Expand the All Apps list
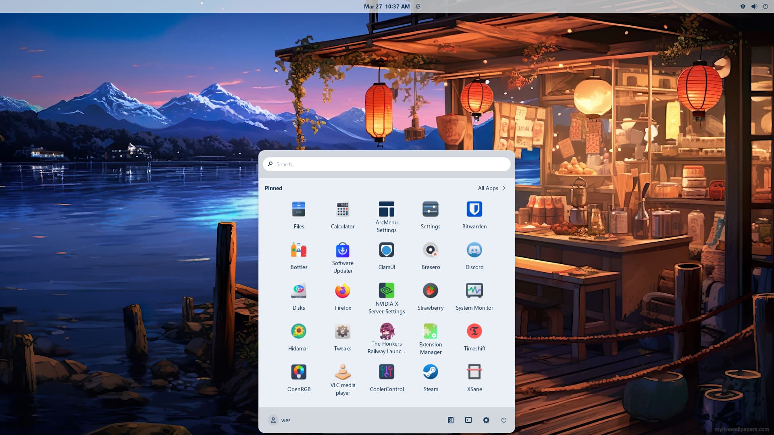The width and height of the screenshot is (774, 435). click(x=491, y=188)
